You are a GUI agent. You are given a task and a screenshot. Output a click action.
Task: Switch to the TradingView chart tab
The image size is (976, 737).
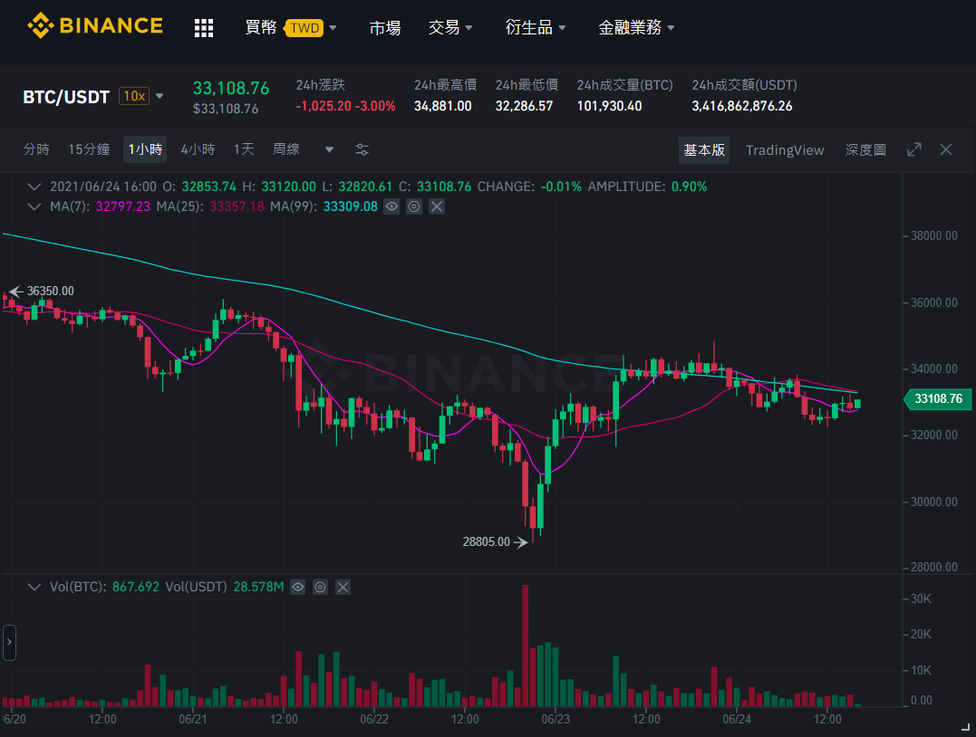(784, 150)
